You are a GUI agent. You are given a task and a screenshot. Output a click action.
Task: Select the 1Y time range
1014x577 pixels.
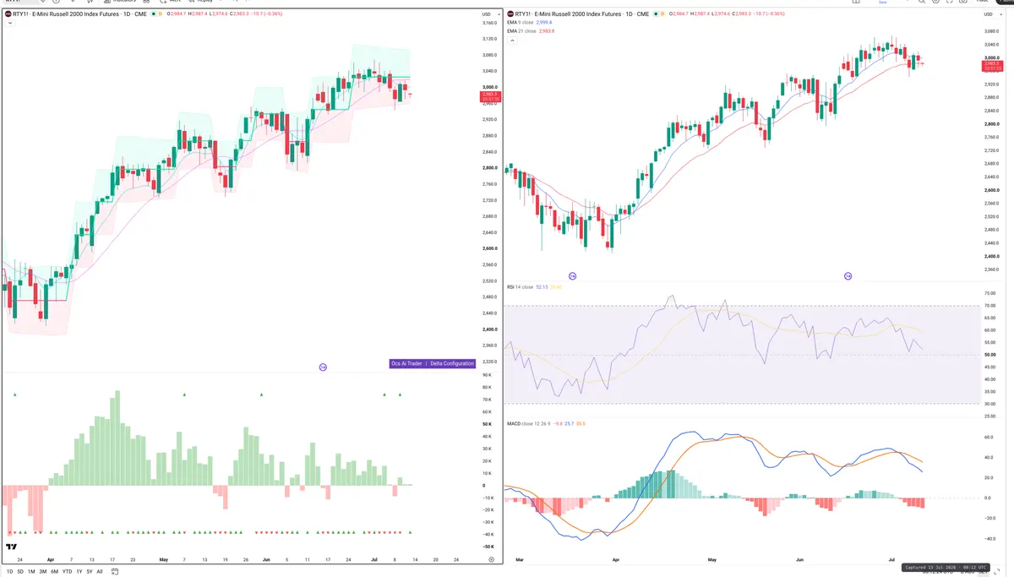coord(79,571)
